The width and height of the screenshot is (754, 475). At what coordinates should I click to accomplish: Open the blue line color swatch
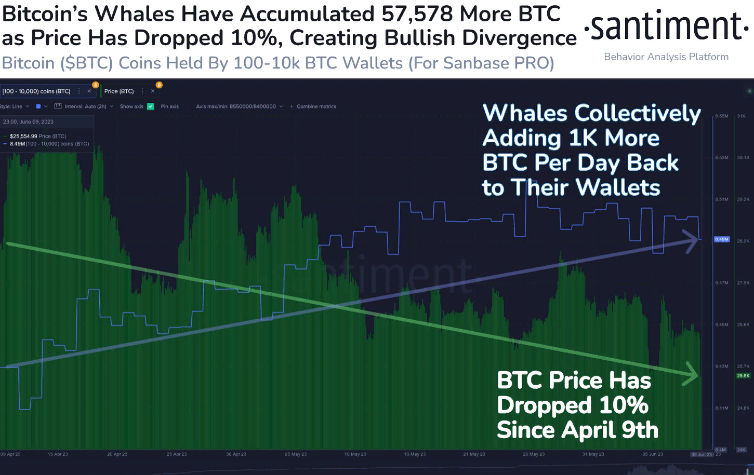38,106
